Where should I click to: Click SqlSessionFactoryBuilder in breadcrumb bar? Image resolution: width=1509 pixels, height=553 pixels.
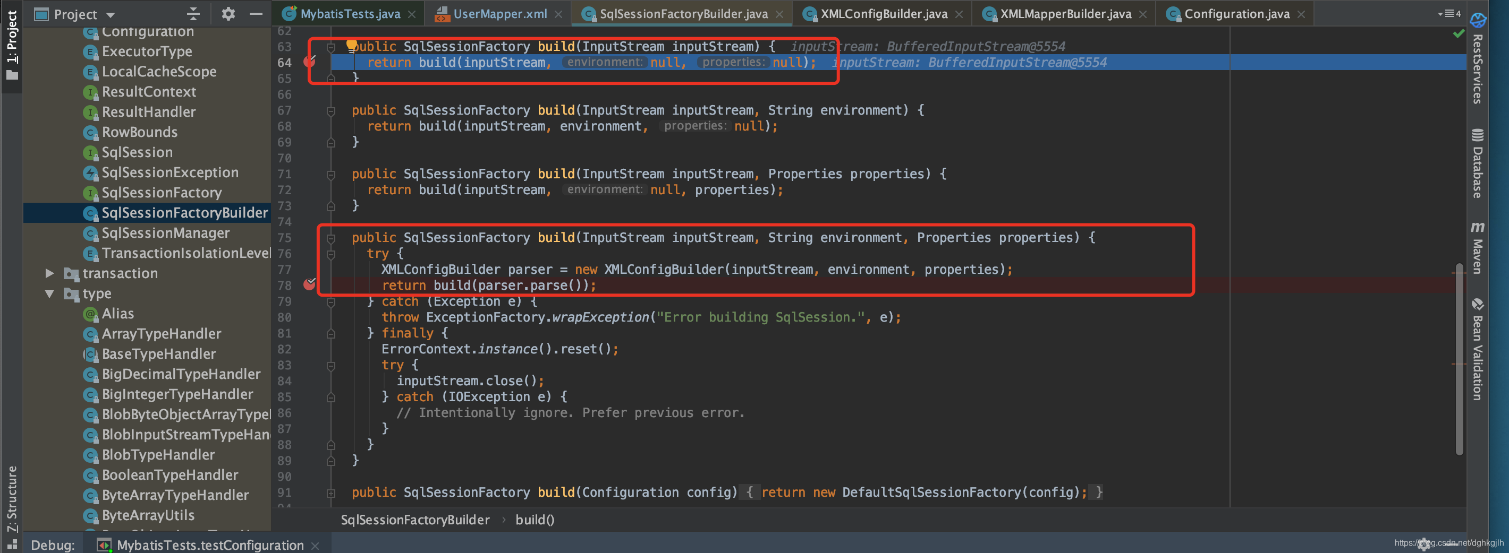(415, 520)
